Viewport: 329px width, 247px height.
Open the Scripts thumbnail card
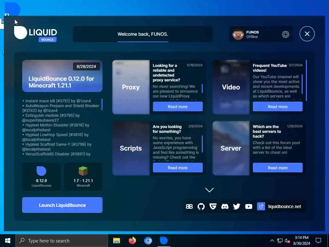131,148
